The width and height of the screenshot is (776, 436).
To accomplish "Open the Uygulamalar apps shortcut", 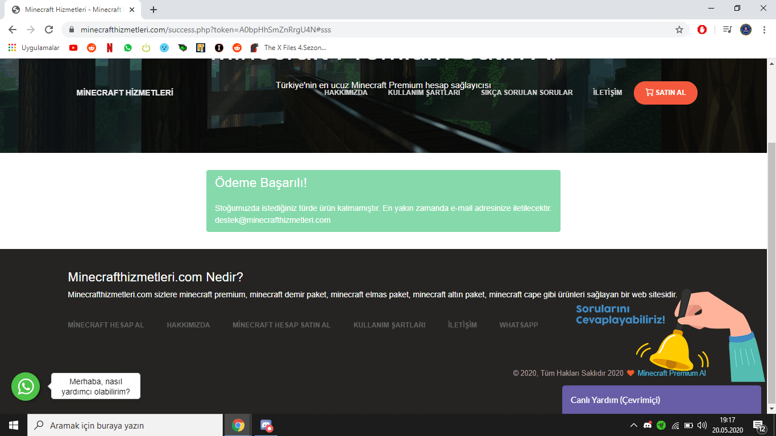I will tap(34, 48).
